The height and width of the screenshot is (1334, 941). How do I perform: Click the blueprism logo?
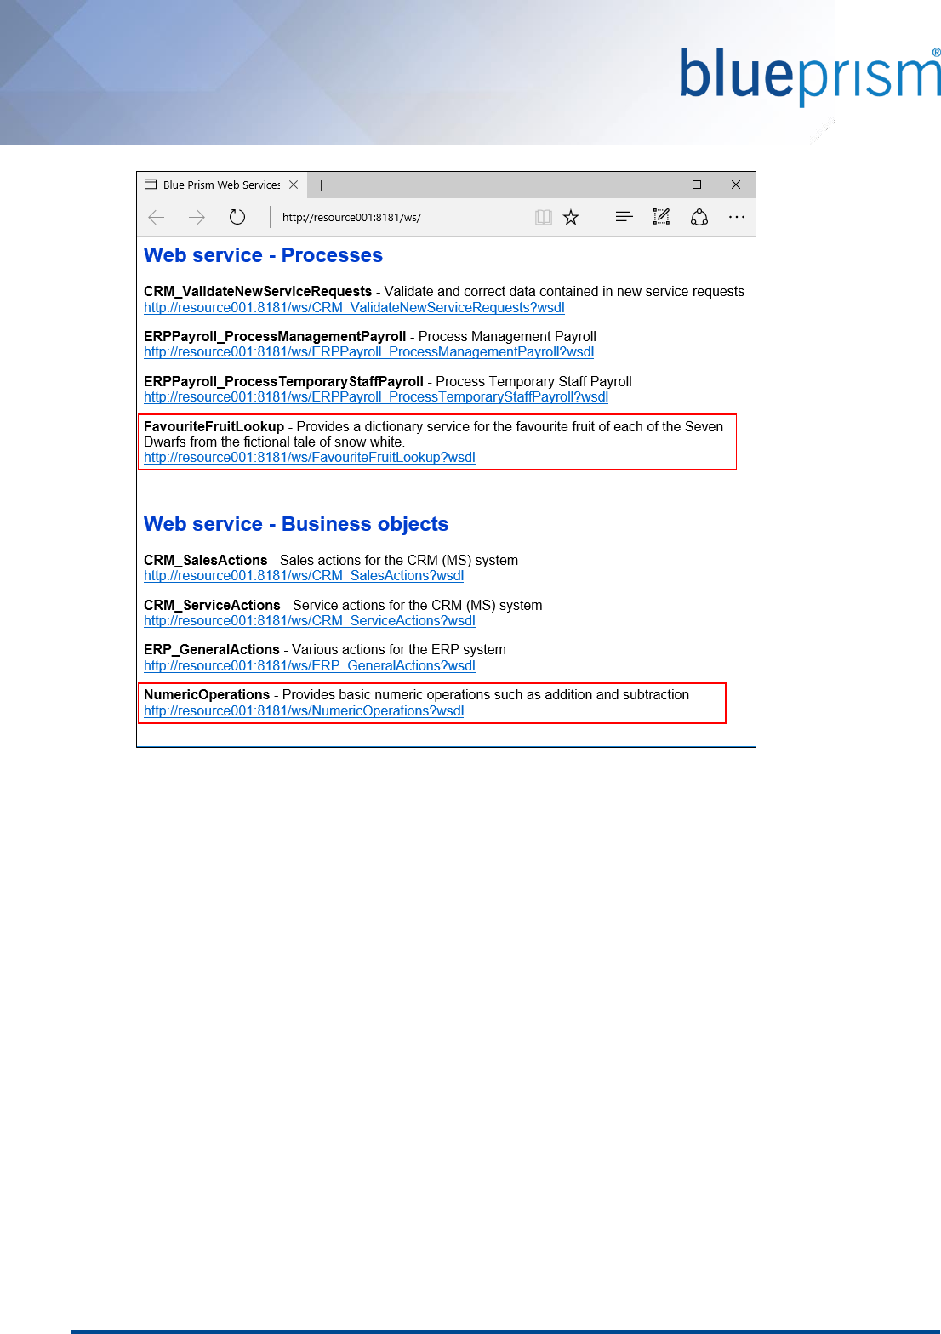tap(810, 77)
